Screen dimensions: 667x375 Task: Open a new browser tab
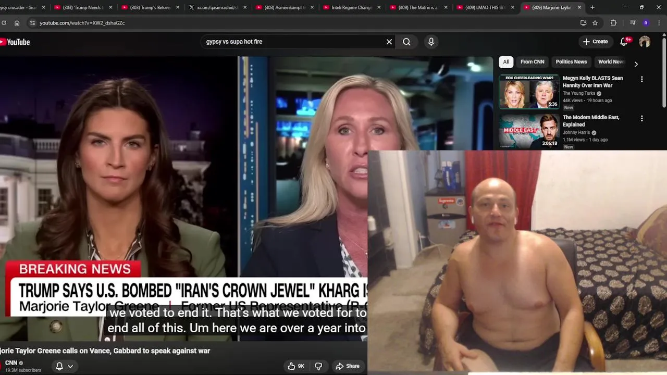[x=593, y=7]
